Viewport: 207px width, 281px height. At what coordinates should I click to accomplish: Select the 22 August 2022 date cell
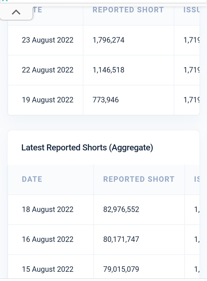(x=48, y=70)
